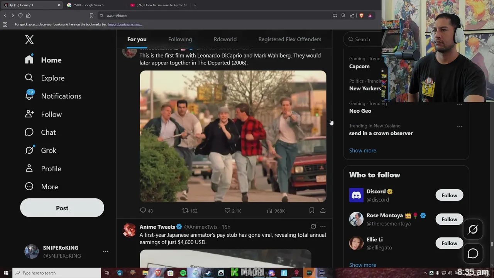Screen dimensions: 494x278
Task: Reload the page in browser
Action: coord(20,15)
